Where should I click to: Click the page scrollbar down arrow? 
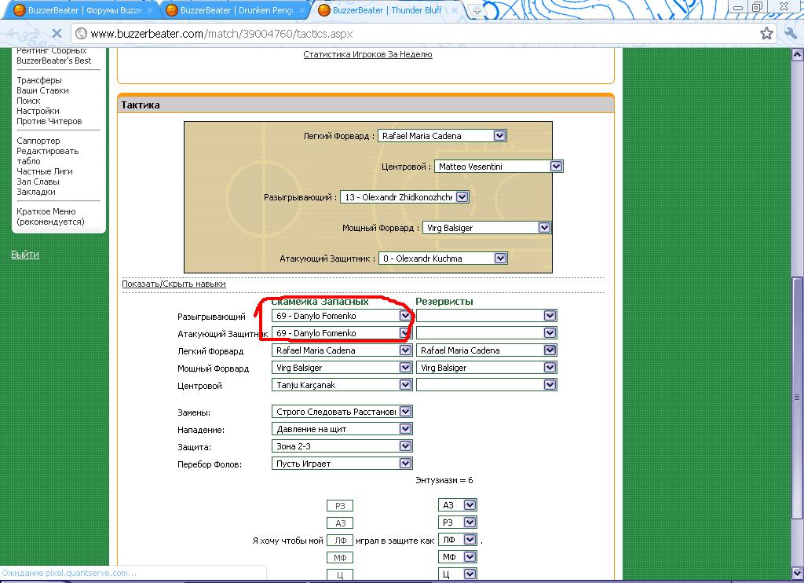pos(798,573)
